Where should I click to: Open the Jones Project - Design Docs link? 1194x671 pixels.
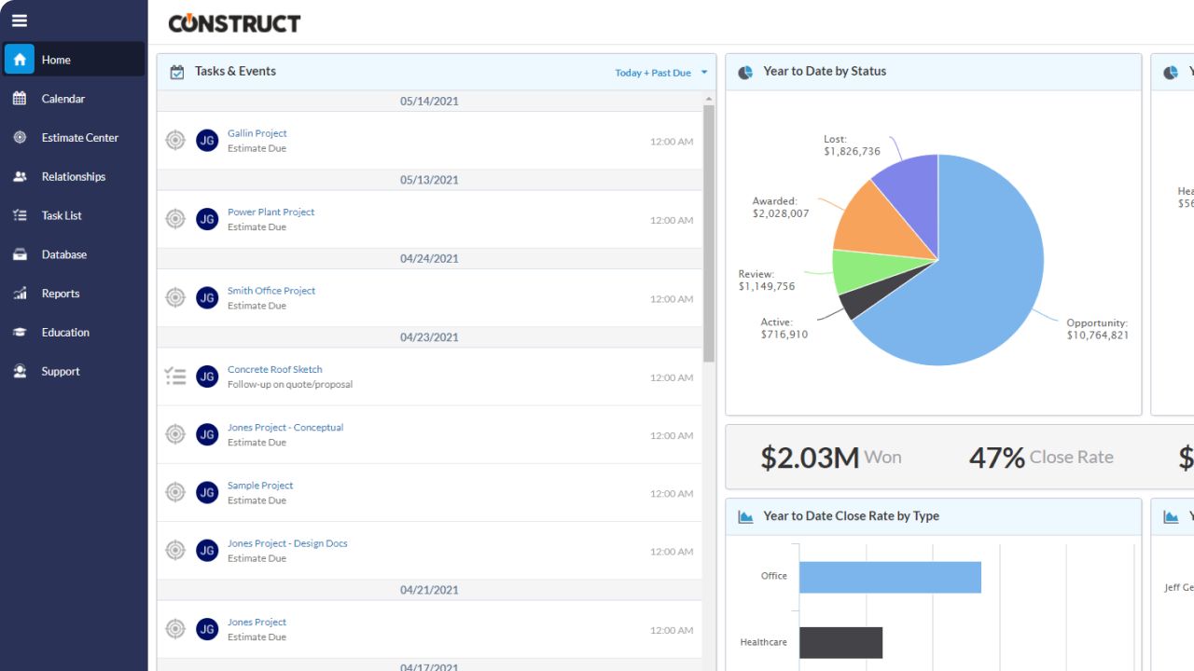[287, 542]
